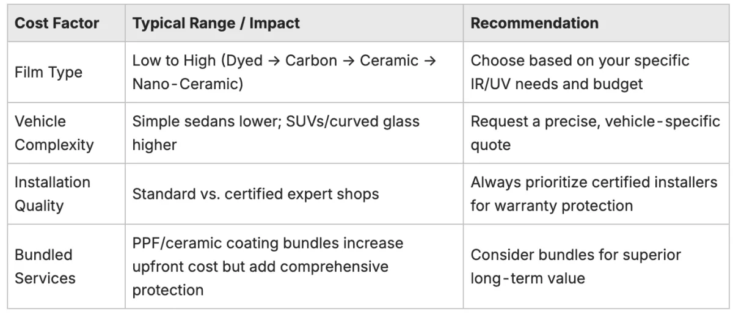Viewport: 733px width, 315px height.
Task: Click the bundles for long-term value recommendation
Action: 575,267
